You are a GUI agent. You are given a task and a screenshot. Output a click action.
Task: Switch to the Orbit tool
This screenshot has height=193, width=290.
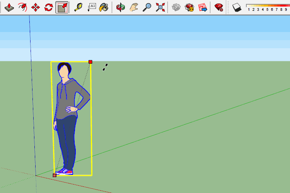tap(121, 7)
